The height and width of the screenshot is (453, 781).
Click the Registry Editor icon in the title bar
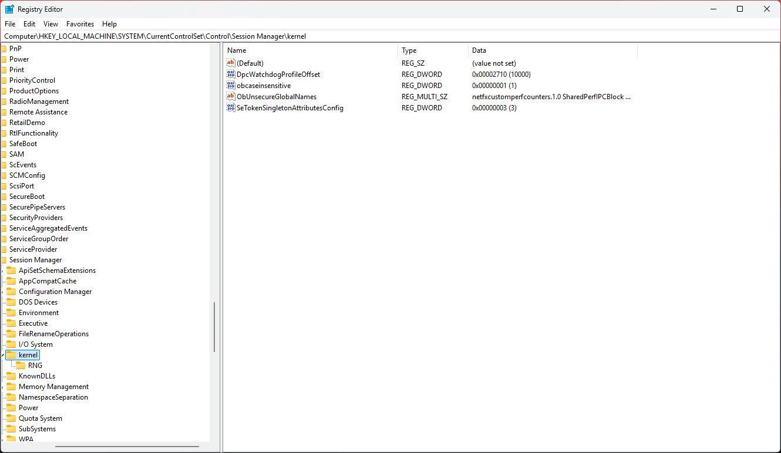(x=8, y=9)
